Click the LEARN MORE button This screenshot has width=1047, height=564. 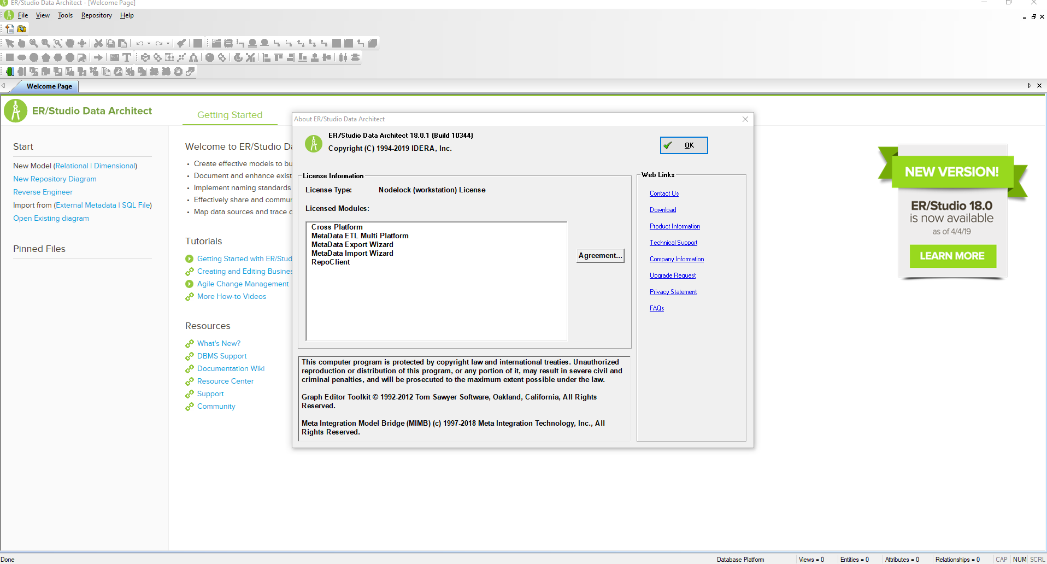coord(952,256)
